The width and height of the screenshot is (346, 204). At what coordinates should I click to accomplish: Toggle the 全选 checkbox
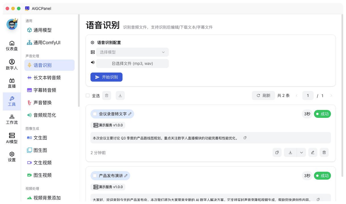pos(88,96)
